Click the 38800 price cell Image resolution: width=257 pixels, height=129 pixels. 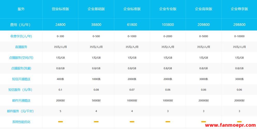point(96,25)
